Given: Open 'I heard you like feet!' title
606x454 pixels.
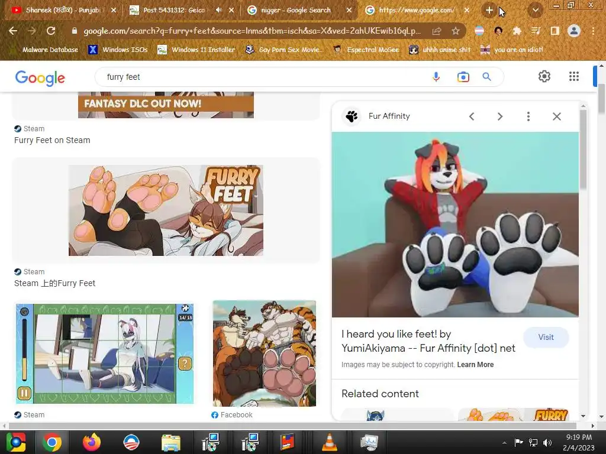Looking at the screenshot, I should [428, 341].
